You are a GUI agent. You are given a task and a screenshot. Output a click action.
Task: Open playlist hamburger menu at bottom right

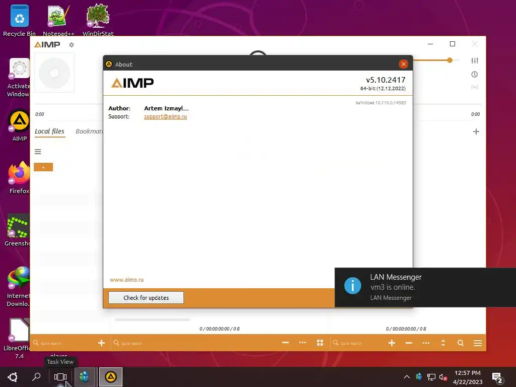(x=478, y=343)
